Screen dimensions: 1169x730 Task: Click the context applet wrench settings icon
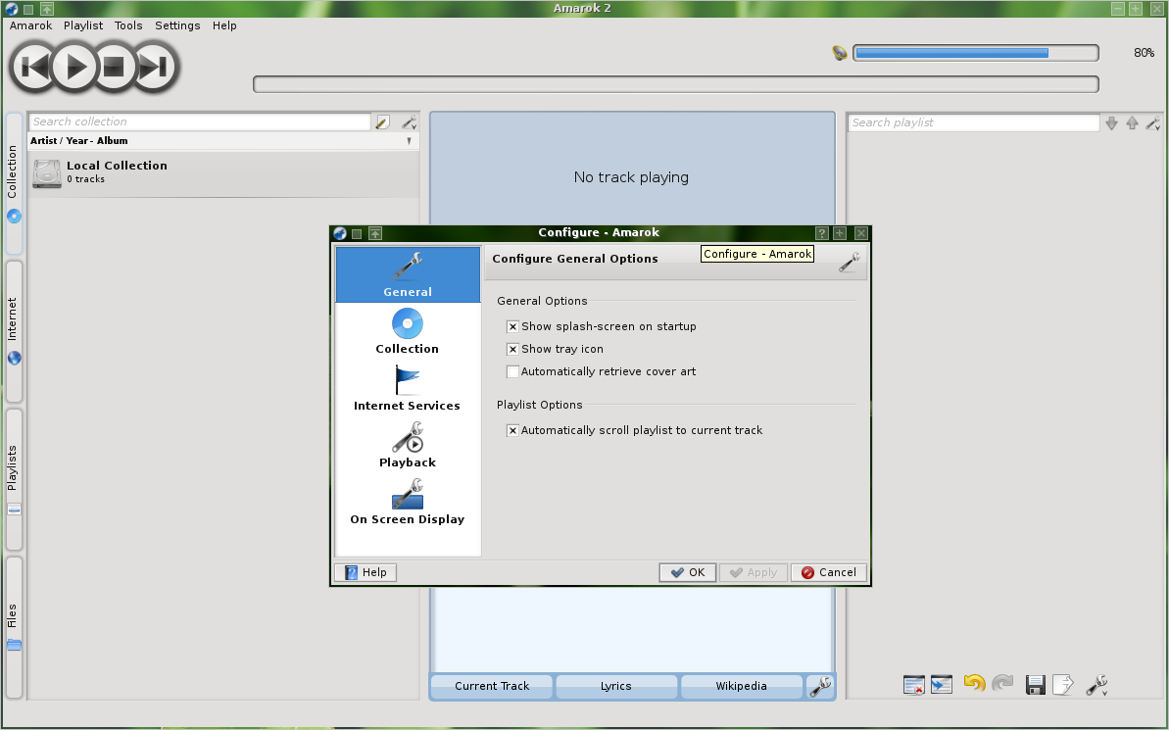tap(820, 686)
